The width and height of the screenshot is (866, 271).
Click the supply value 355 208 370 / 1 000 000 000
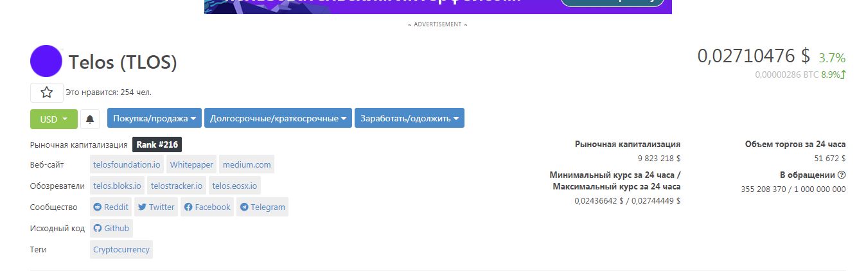[793, 189]
